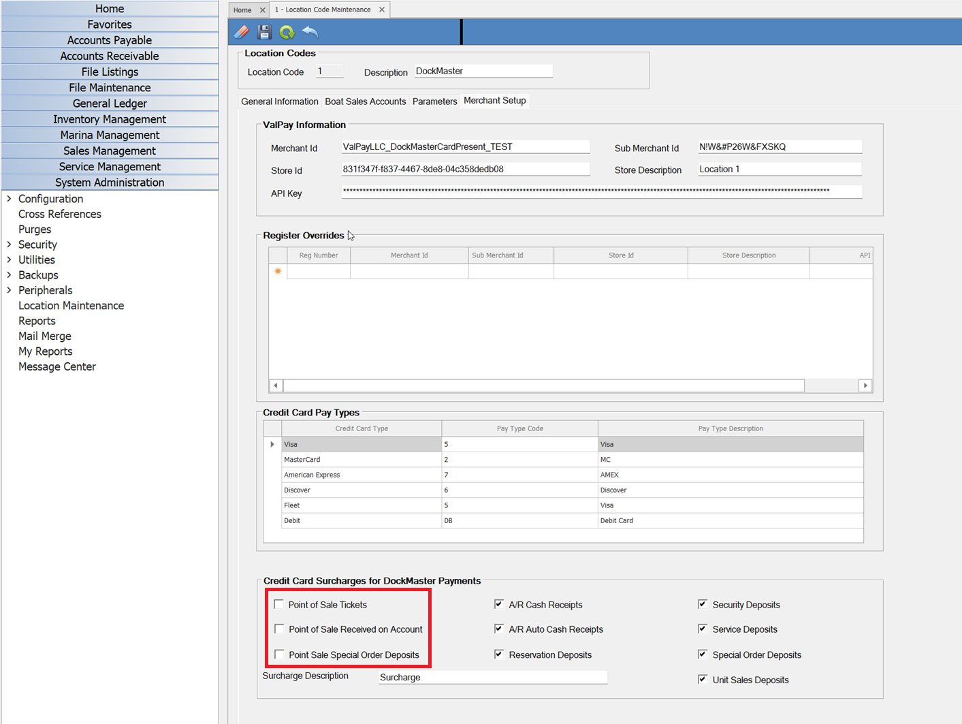Close the Location Code Maintenance tab
This screenshot has height=724, width=962.
click(382, 10)
